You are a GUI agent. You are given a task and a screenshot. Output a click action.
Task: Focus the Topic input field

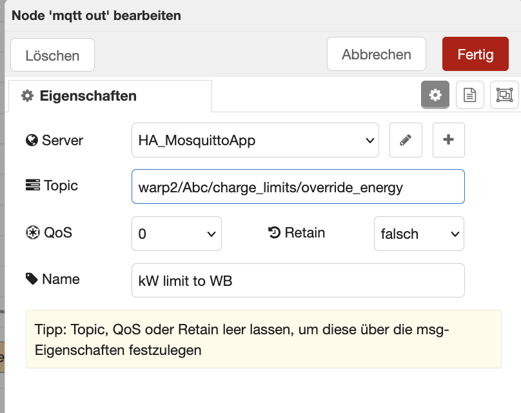pyautogui.click(x=298, y=186)
